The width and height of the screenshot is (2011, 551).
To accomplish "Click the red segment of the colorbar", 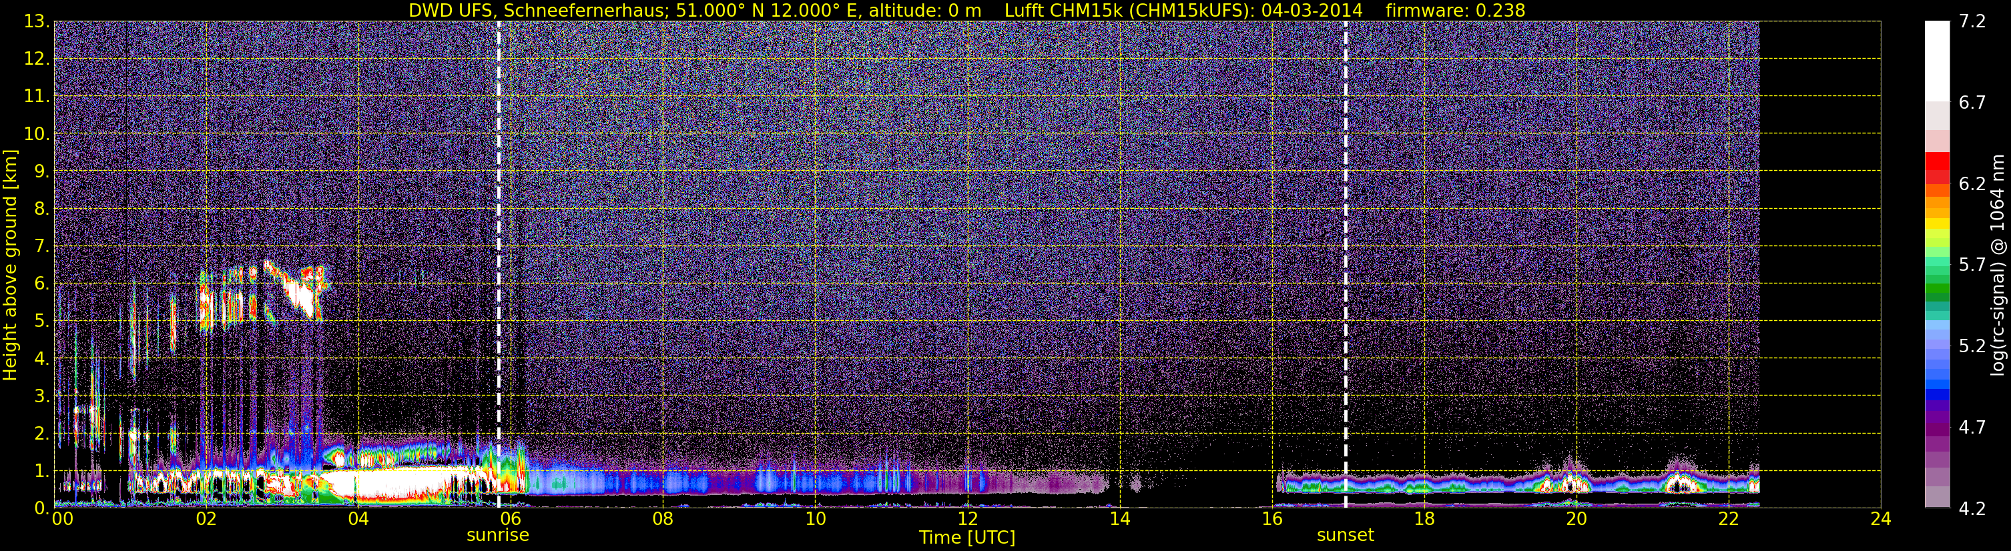I will pos(1937,161).
